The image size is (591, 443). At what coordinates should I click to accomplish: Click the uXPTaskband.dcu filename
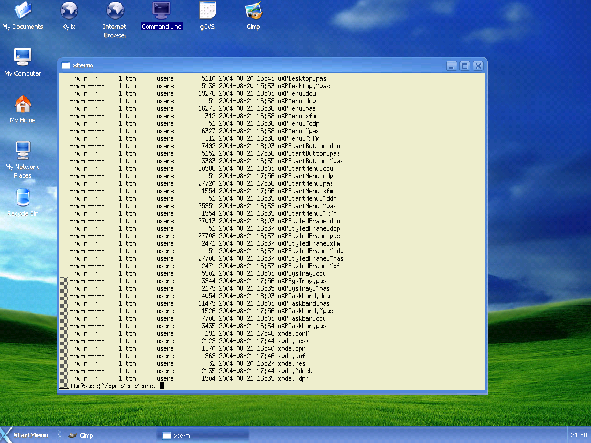click(304, 296)
